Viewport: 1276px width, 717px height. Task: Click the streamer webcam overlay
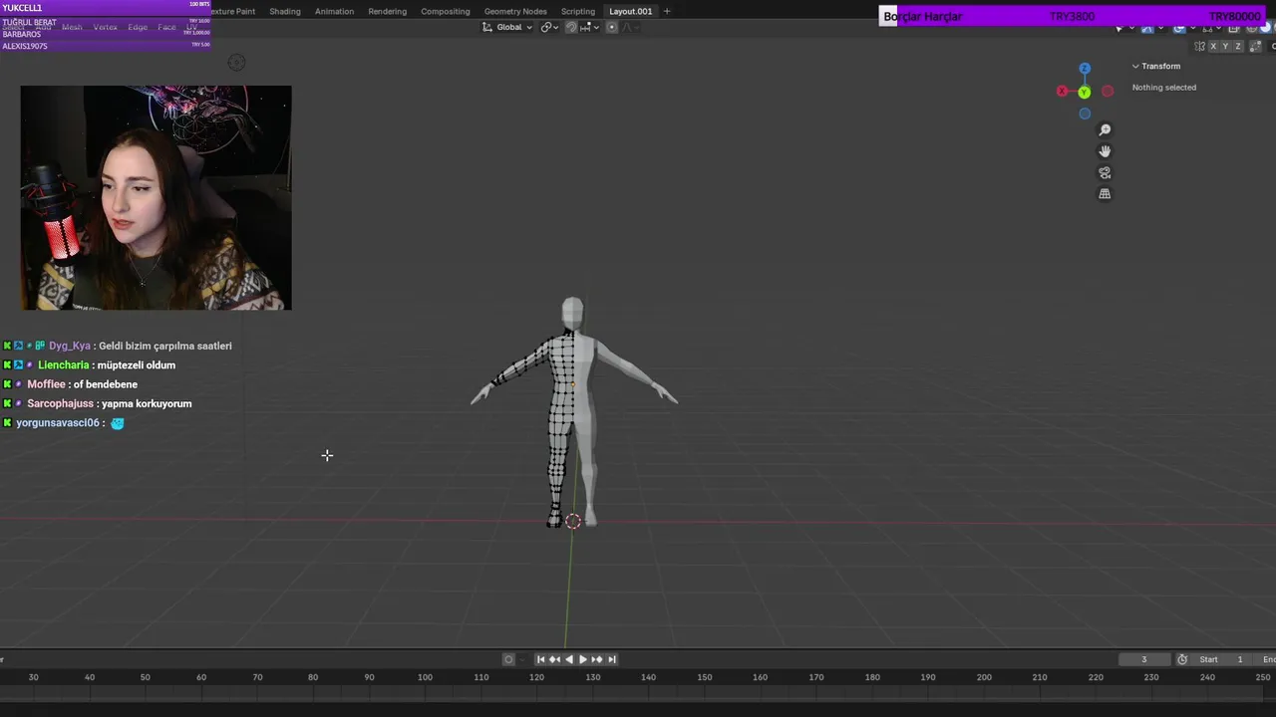pyautogui.click(x=157, y=197)
